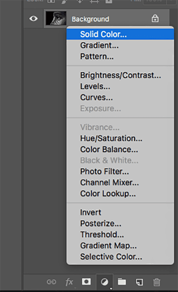Delete layer using trash icon
This screenshot has height=292, width=178.
(x=157, y=282)
